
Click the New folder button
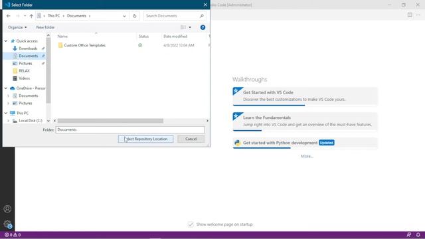tap(45, 27)
